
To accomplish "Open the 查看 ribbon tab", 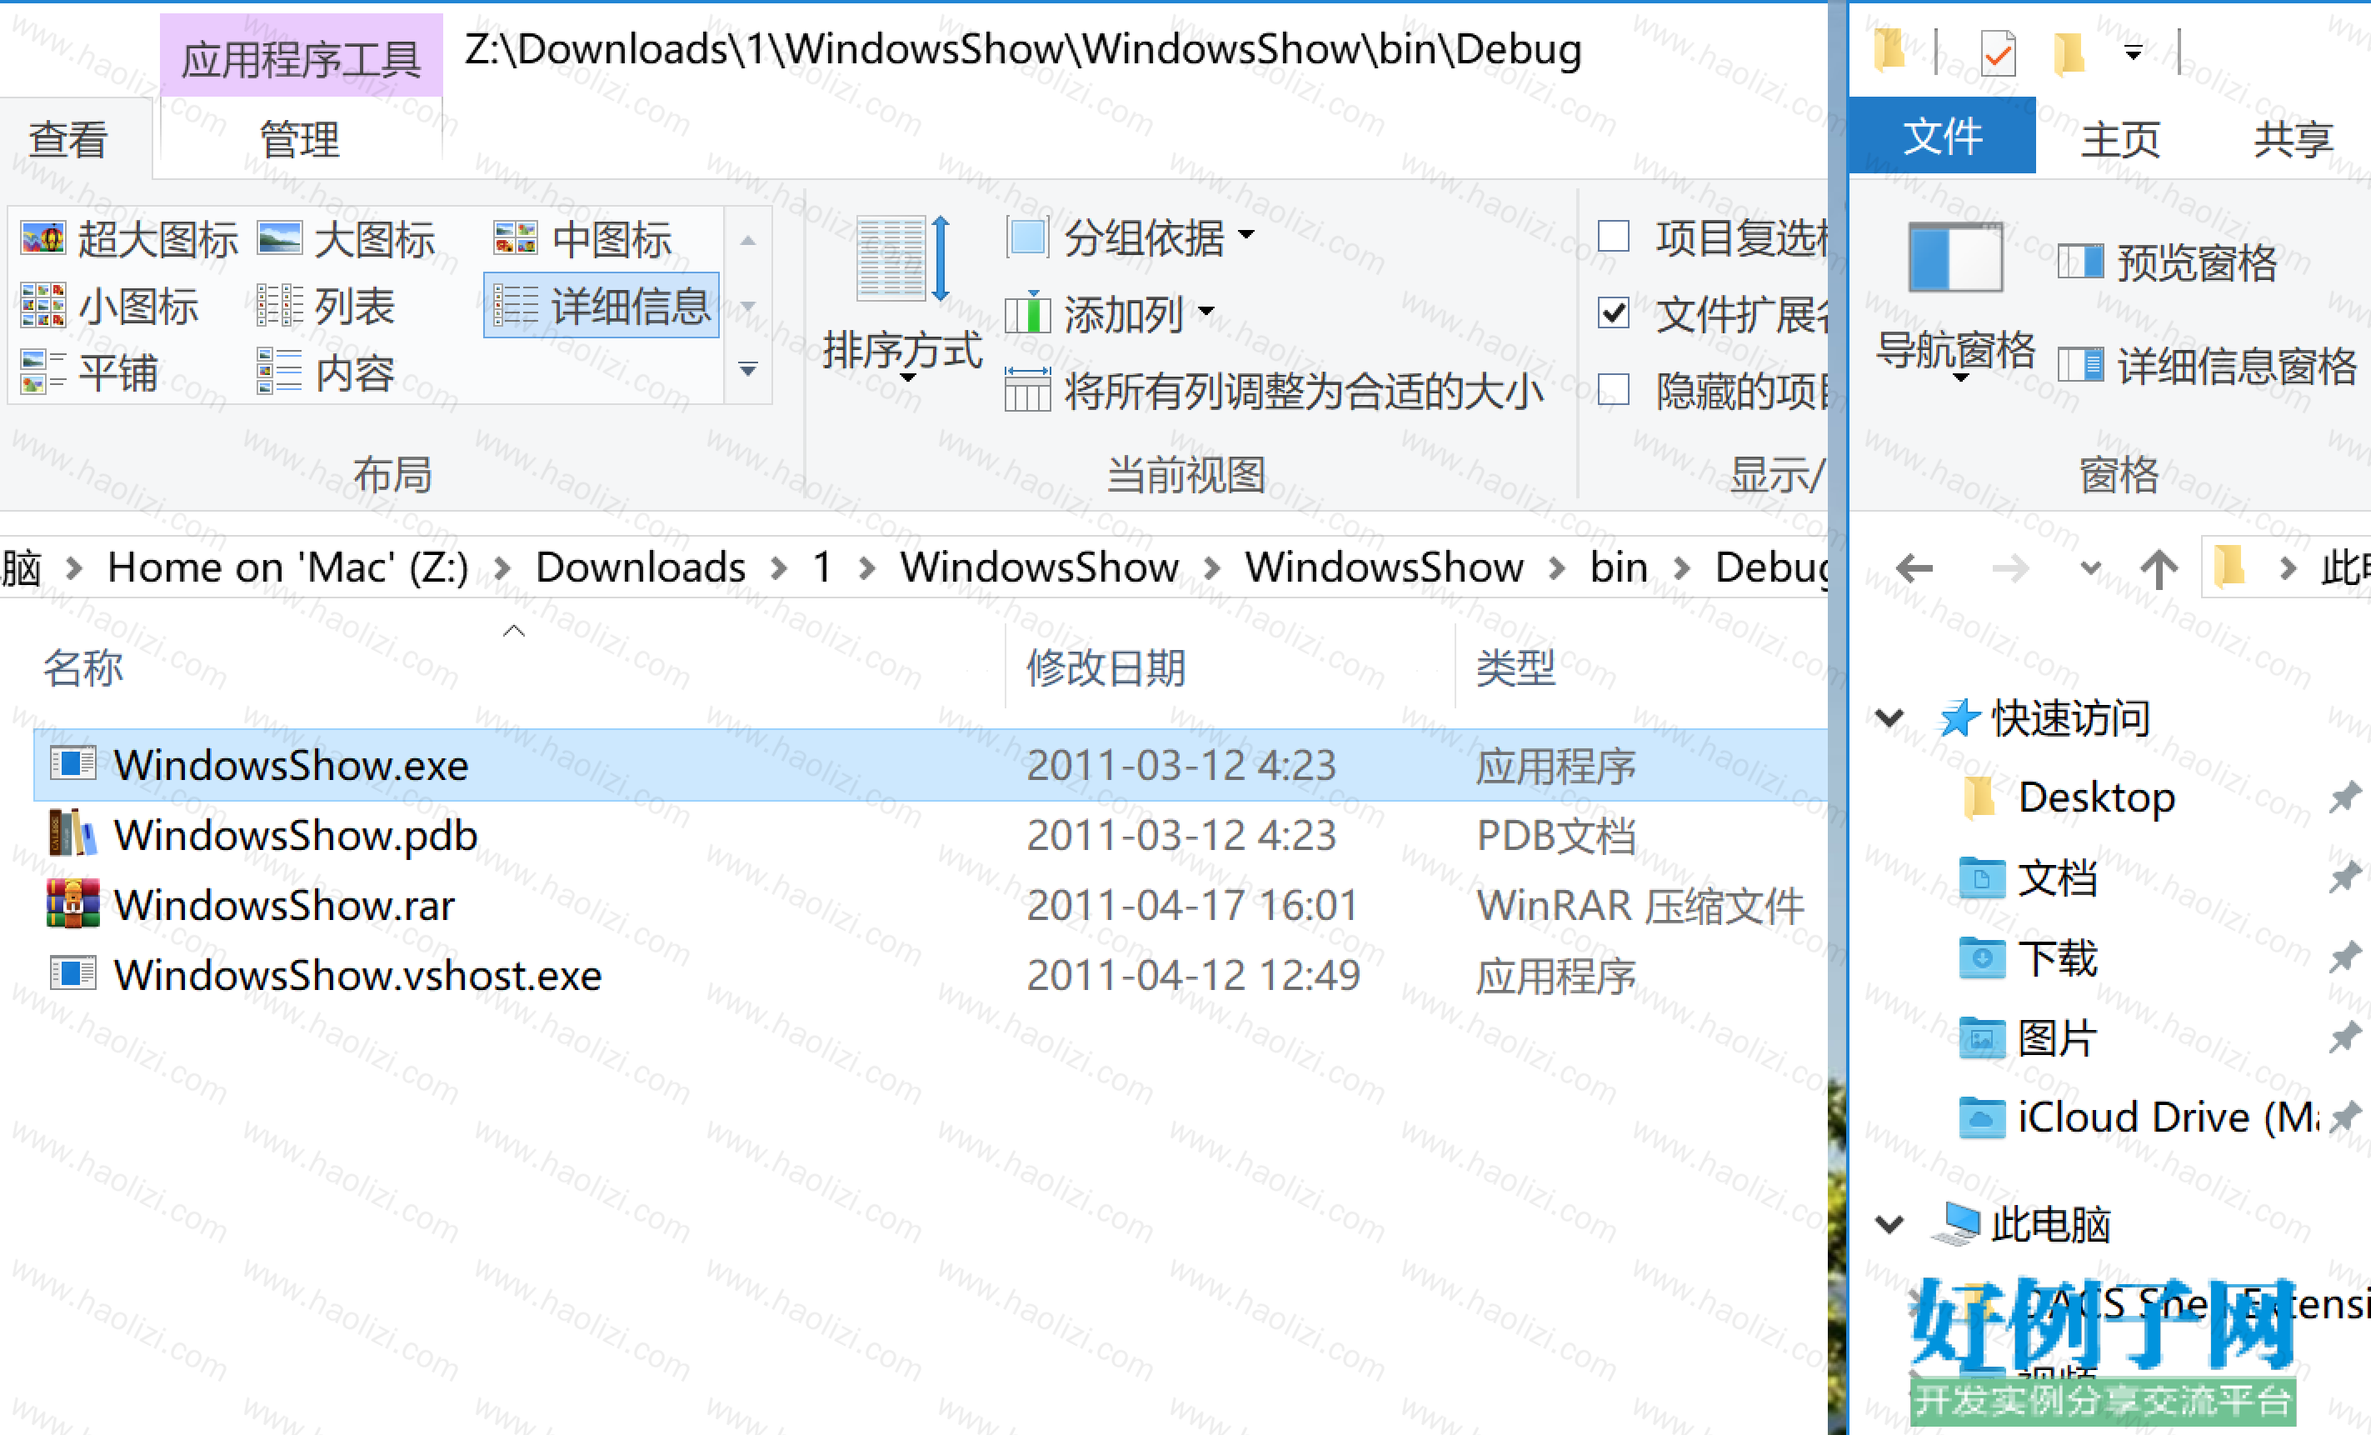I will pos(67,139).
